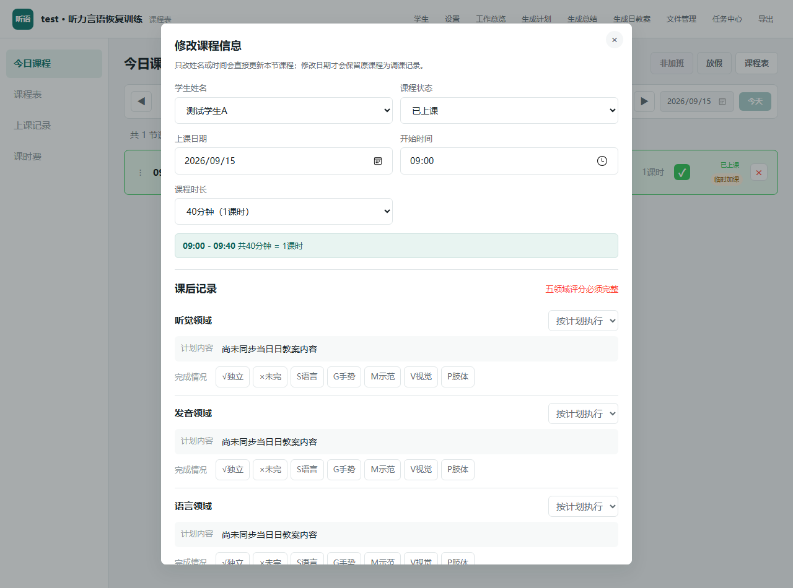
Task: Open 课时费 in the sidebar
Action: [54, 157]
